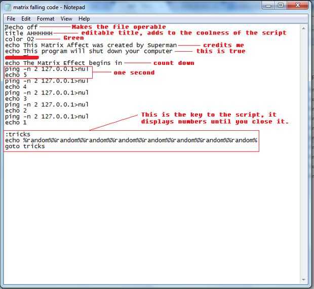Minimize the Notepad window
Image resolution: width=314 pixels, height=289 pixels.
[x=268, y=6]
